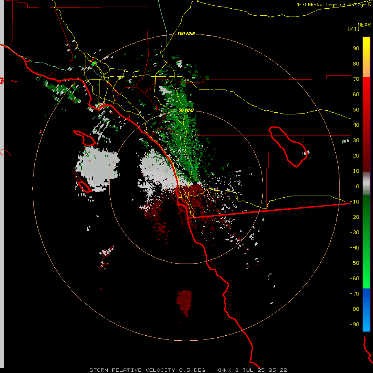373x373 pixels.
Task: Select the -20 value on velocity scale
Action: pyautogui.click(x=354, y=217)
